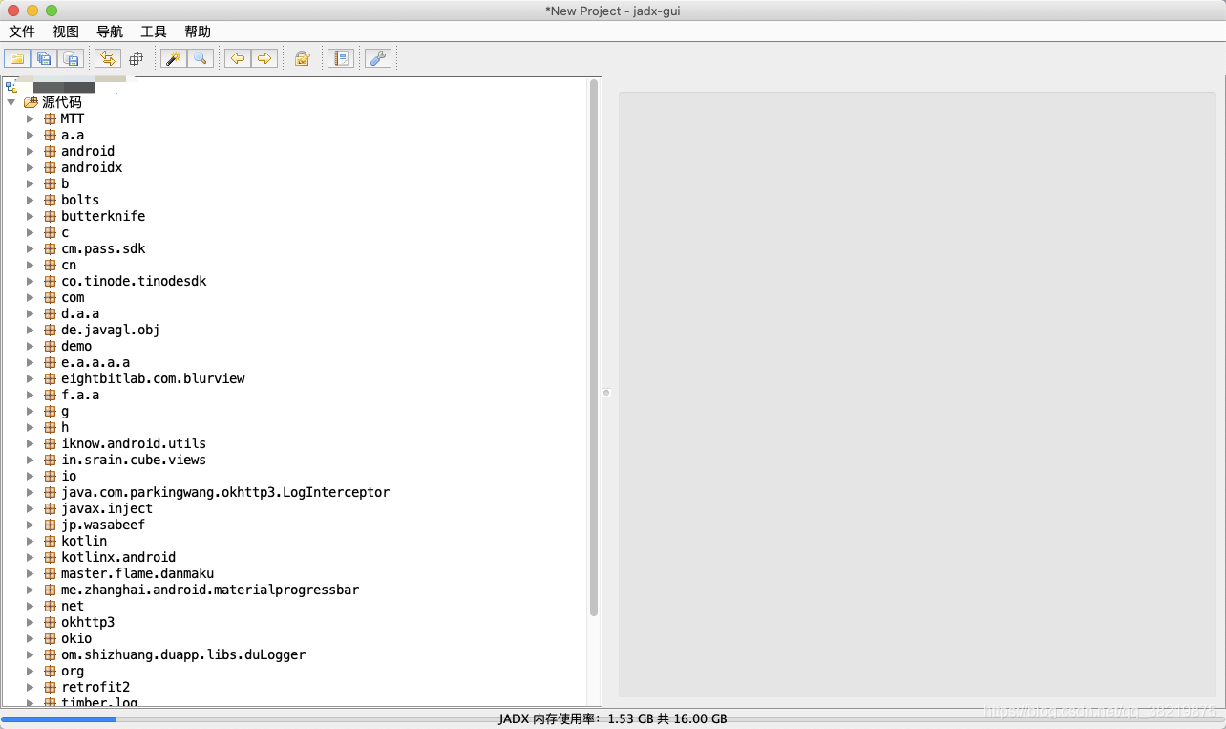Click the package icon beside master.flame.danmaku

pos(50,573)
